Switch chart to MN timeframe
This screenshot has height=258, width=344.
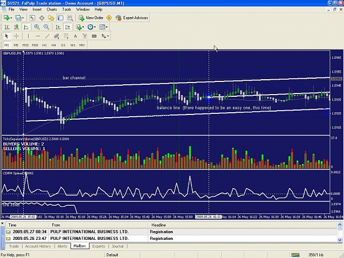(x=82, y=45)
